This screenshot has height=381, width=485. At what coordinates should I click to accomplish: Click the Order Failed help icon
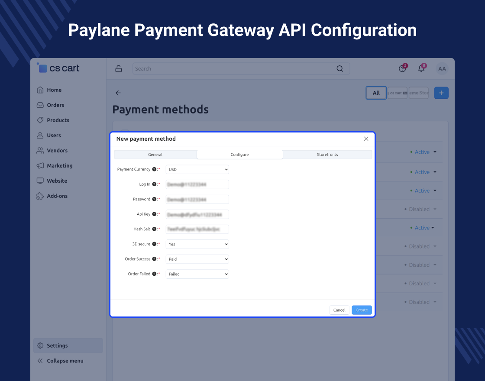click(x=154, y=274)
